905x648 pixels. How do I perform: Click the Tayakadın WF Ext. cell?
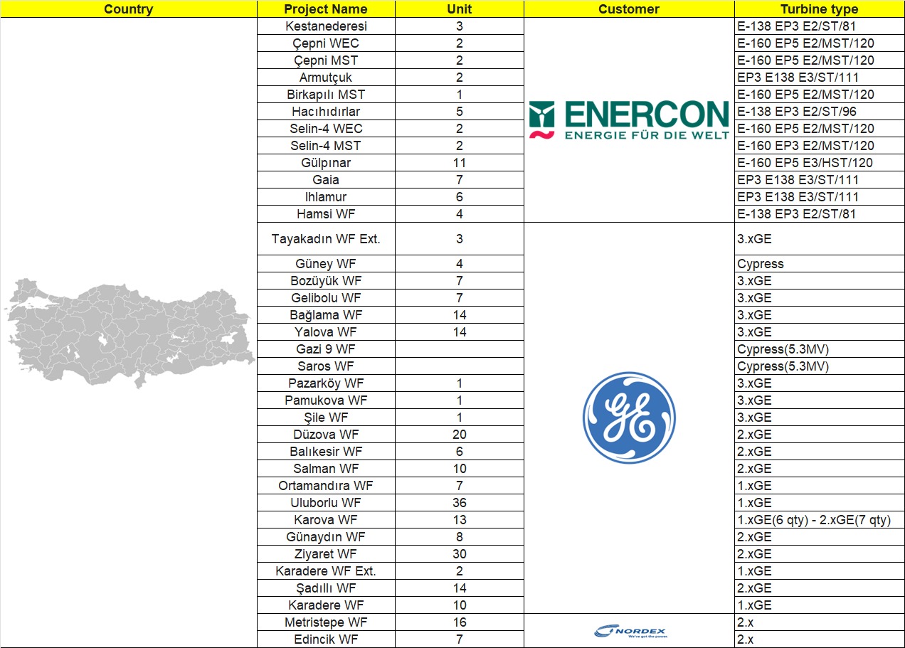tap(326, 239)
